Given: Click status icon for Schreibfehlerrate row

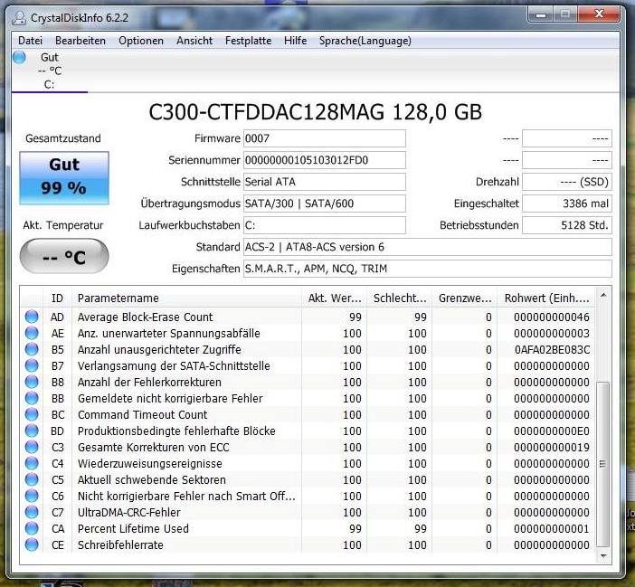Looking at the screenshot, I should [x=32, y=544].
